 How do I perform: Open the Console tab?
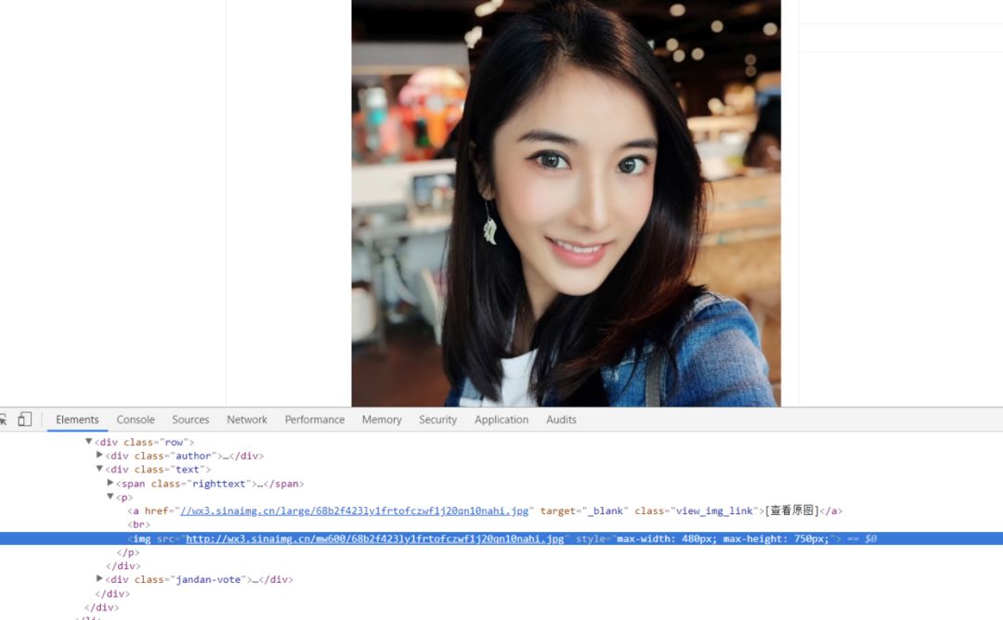coord(136,420)
